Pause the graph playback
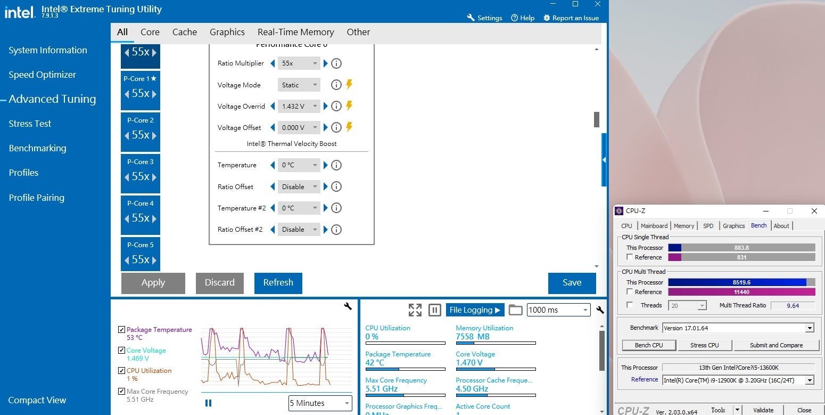 (x=208, y=403)
